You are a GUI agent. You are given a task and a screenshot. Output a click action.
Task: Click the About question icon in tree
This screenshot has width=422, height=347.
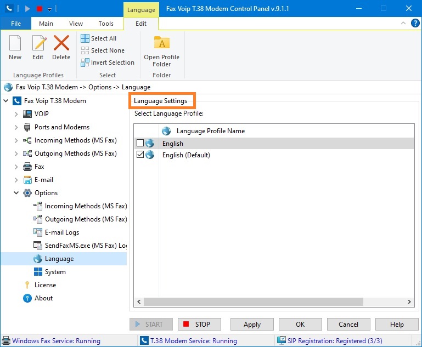[27, 298]
